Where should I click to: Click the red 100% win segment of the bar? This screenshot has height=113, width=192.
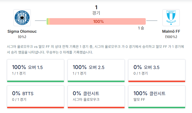click(x=98, y=21)
